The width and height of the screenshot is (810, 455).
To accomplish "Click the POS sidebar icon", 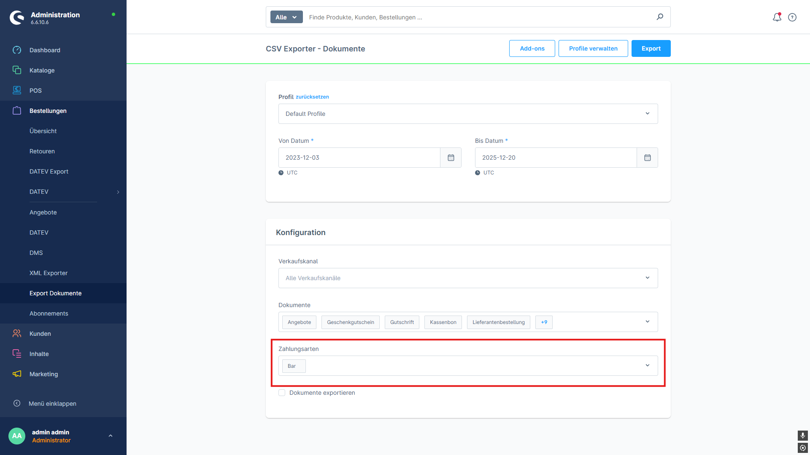I will tap(17, 90).
